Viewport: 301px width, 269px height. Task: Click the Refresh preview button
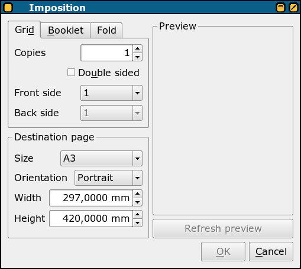point(223,228)
